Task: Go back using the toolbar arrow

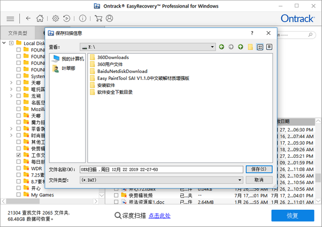Action: (28, 18)
